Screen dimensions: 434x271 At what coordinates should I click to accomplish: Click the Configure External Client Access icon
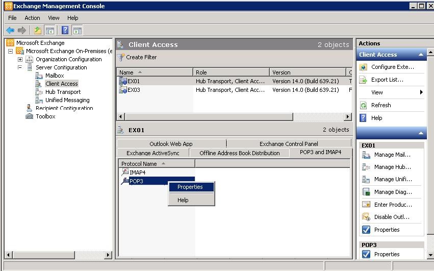tap(363, 67)
